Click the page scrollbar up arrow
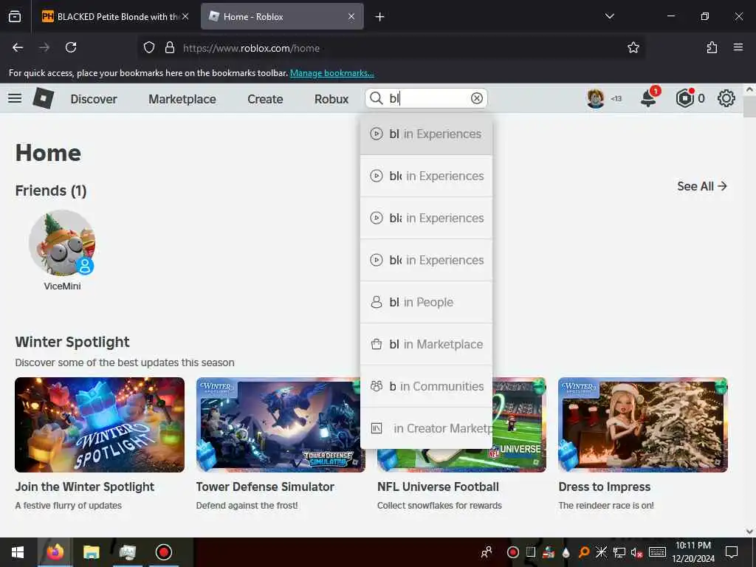Viewport: 756px width, 567px height. [x=749, y=89]
